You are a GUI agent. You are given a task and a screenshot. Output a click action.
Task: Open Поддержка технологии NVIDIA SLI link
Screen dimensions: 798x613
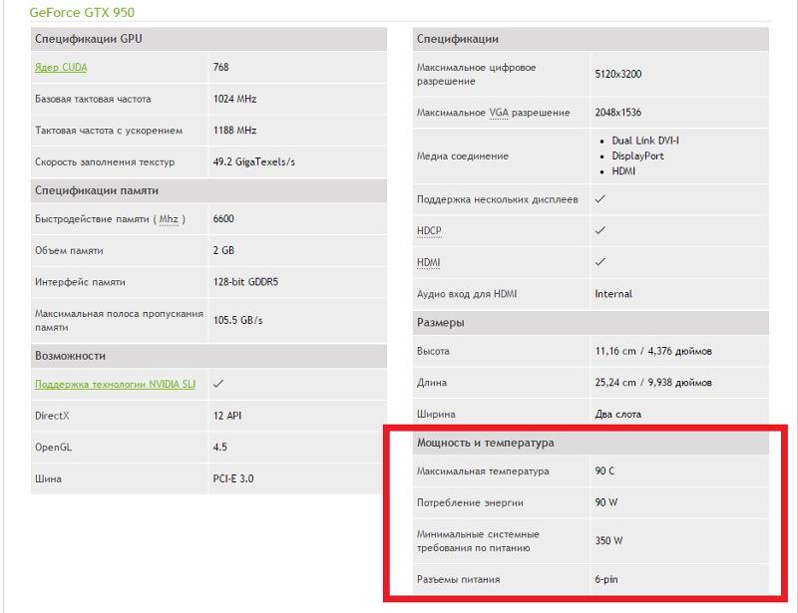(115, 384)
